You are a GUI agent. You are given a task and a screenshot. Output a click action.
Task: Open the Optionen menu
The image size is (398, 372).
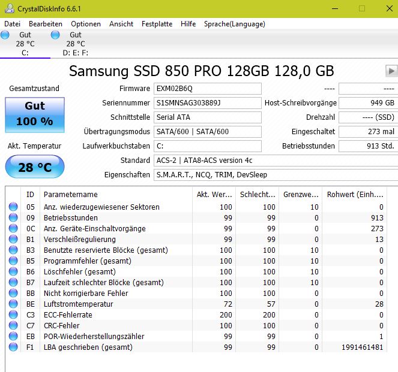pyautogui.click(x=86, y=24)
